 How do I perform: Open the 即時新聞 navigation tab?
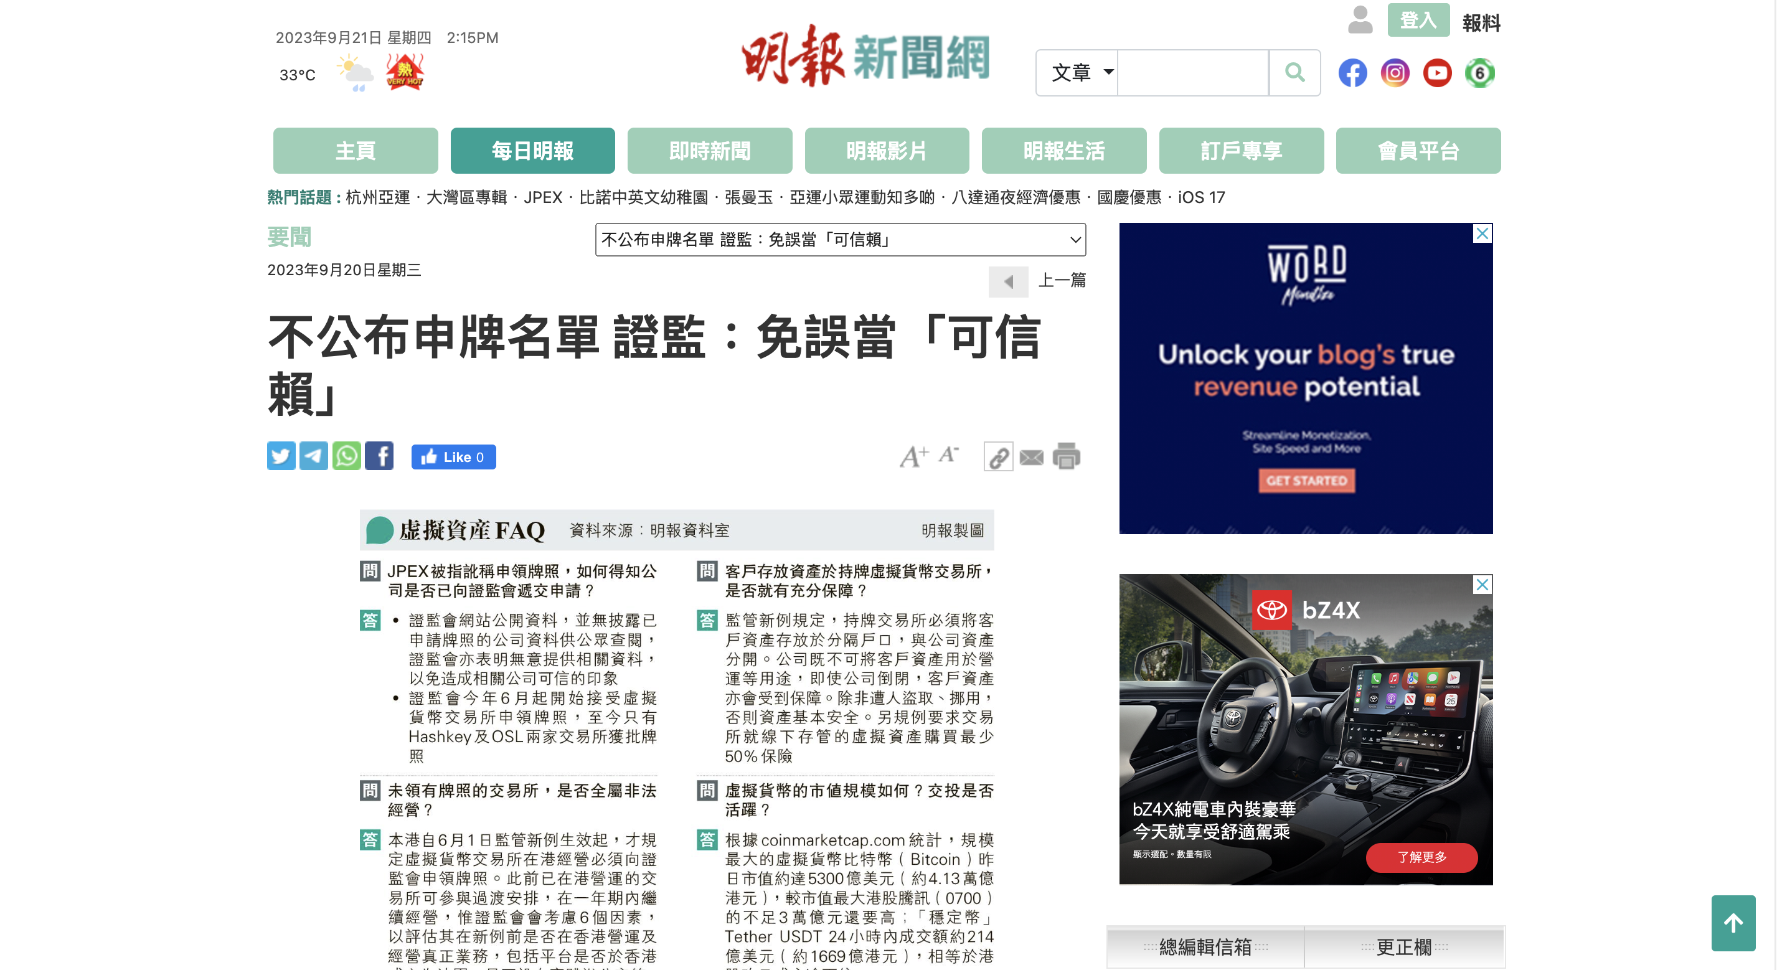[710, 151]
